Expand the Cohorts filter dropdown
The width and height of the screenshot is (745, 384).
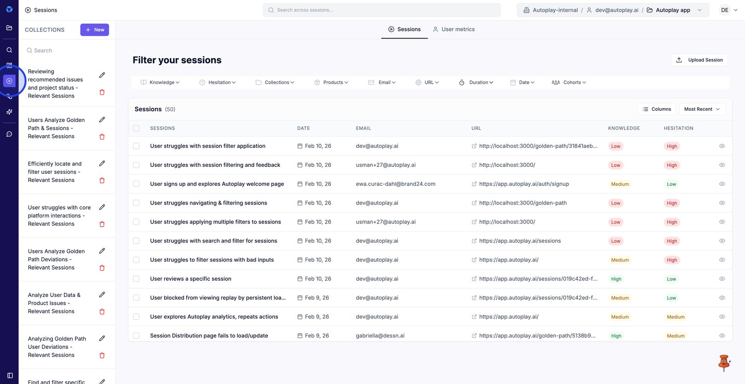pyautogui.click(x=569, y=82)
